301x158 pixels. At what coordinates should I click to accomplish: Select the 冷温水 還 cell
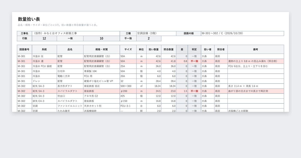pyautogui.click(x=44, y=61)
